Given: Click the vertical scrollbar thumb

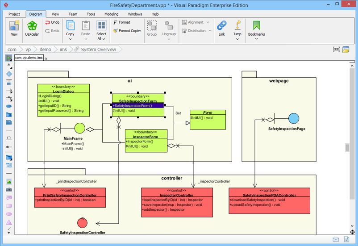Looking at the screenshot, I should 347,147.
